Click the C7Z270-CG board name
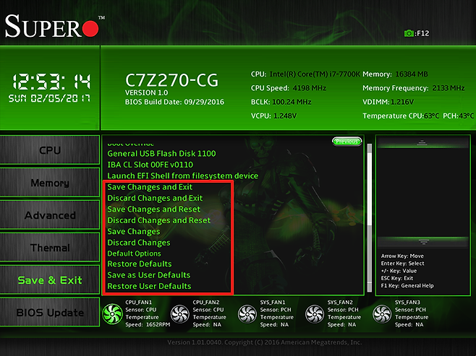The width and height of the screenshot is (476, 356). (171, 80)
